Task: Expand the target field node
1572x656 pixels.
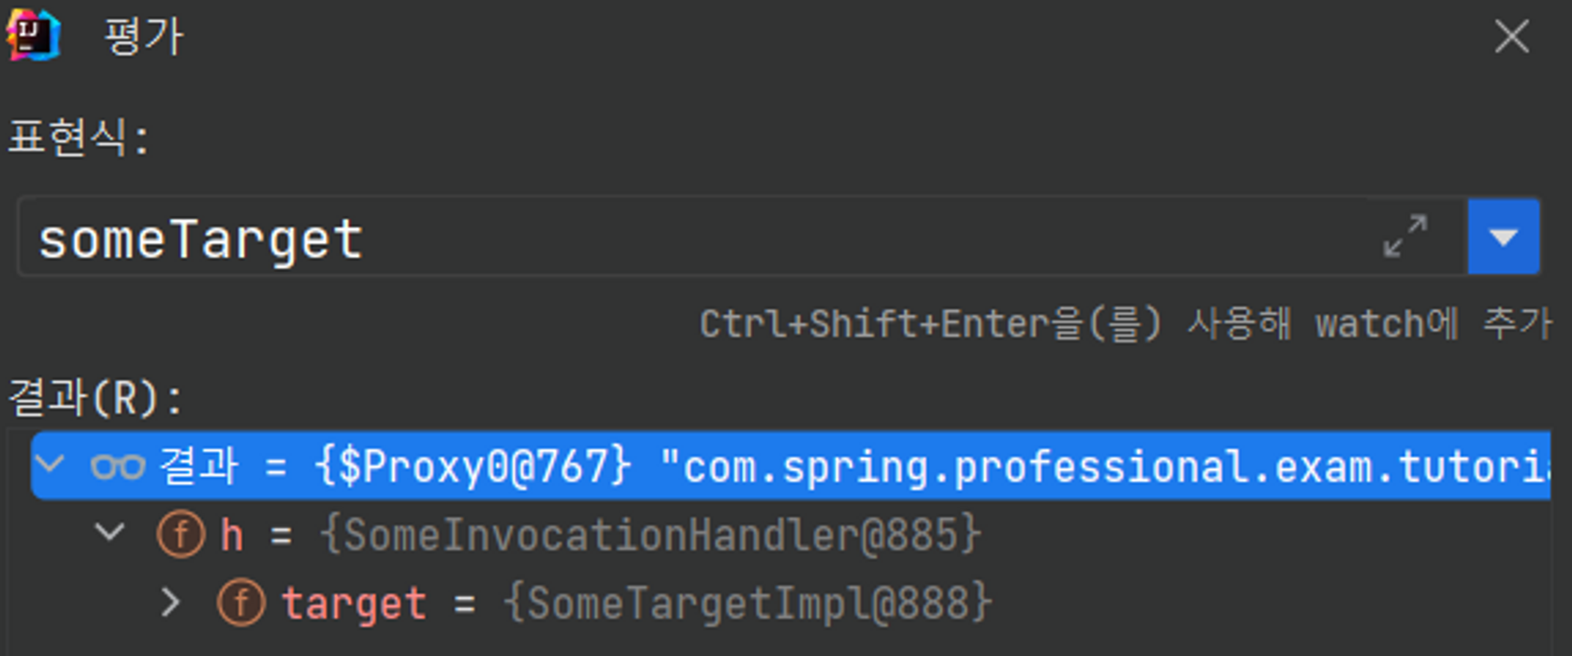Action: coord(170,603)
